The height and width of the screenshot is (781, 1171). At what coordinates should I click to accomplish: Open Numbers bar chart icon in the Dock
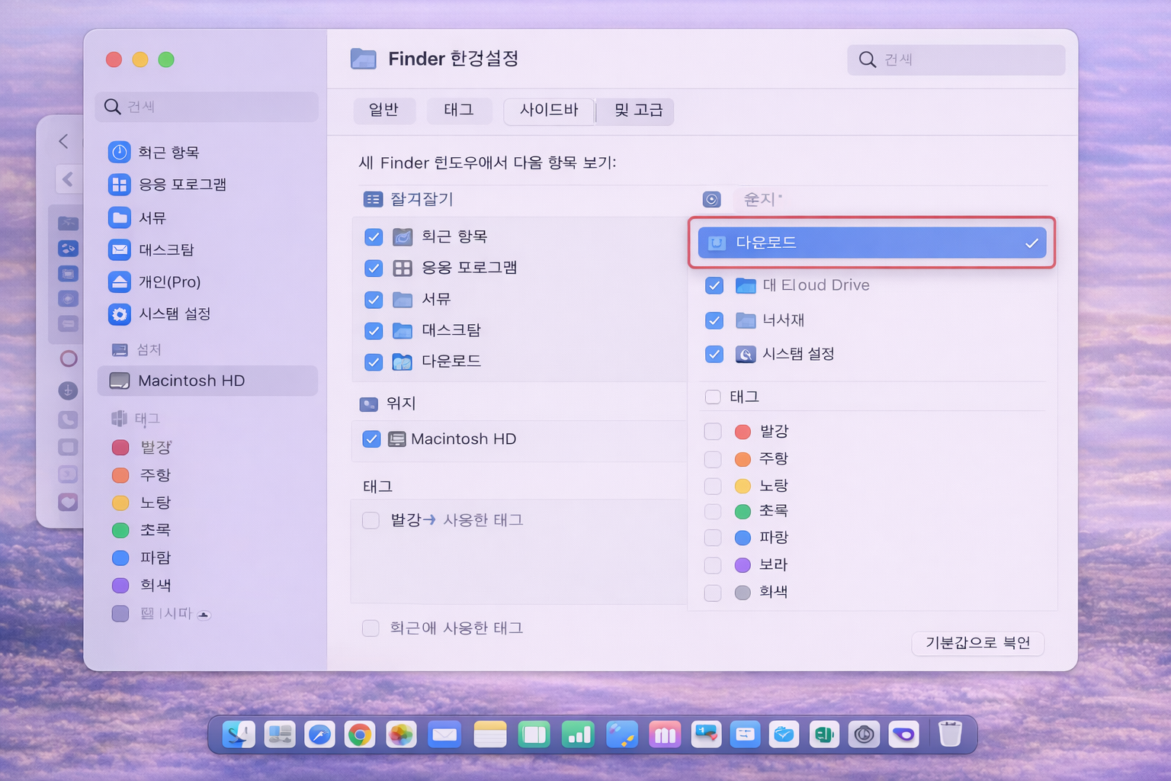pos(578,734)
